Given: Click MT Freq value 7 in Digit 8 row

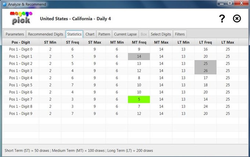Looking at the screenshot, I should [139, 106].
